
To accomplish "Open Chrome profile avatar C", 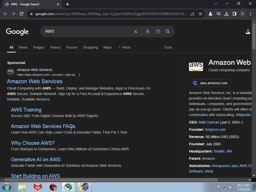I will coord(242,14).
